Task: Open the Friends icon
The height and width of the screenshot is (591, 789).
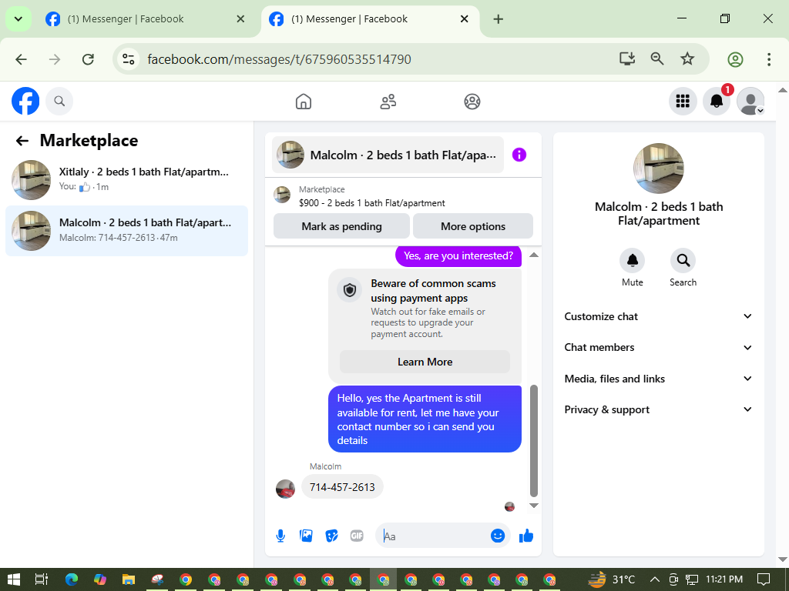Action: click(388, 102)
